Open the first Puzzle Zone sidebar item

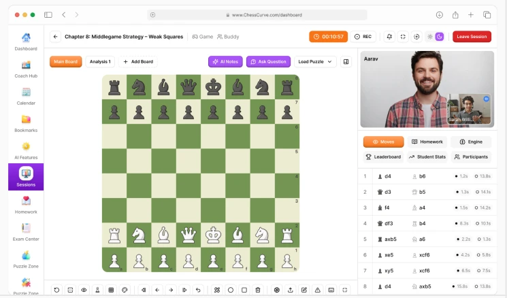coord(26,259)
